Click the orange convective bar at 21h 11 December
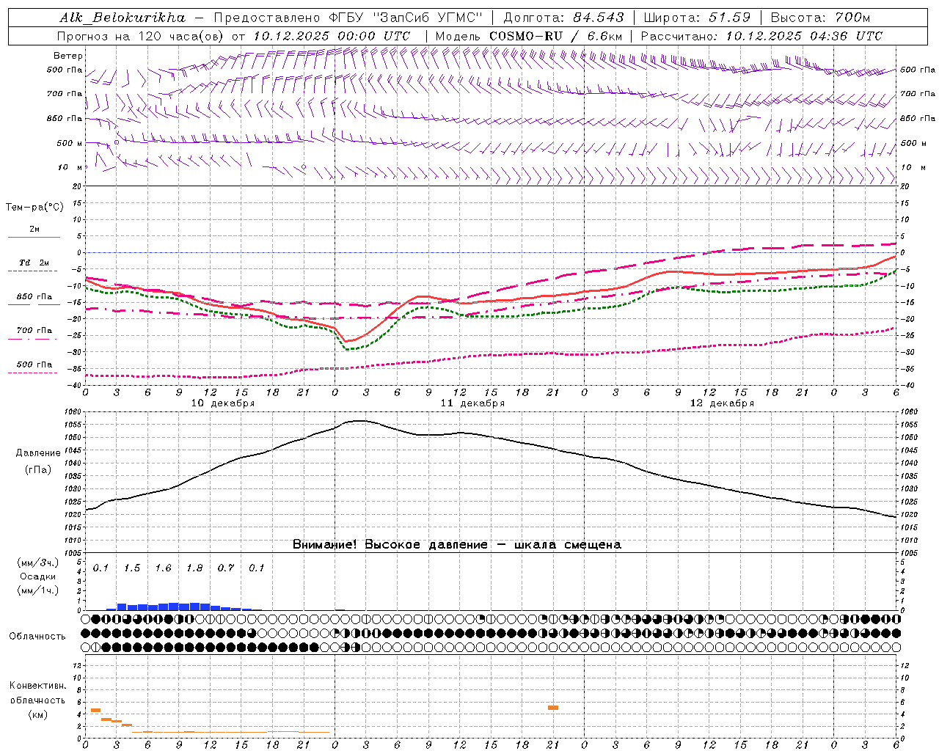Screen dimensions: 939x751 pyautogui.click(x=553, y=708)
